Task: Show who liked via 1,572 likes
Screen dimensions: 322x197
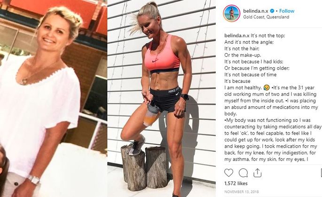Action: [x=236, y=183]
